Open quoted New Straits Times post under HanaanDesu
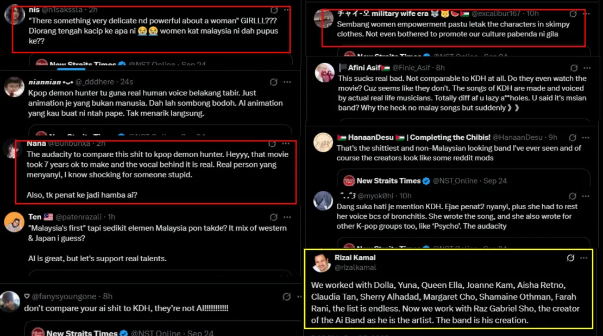The height and width of the screenshot is (336, 603). pyautogui.click(x=463, y=180)
